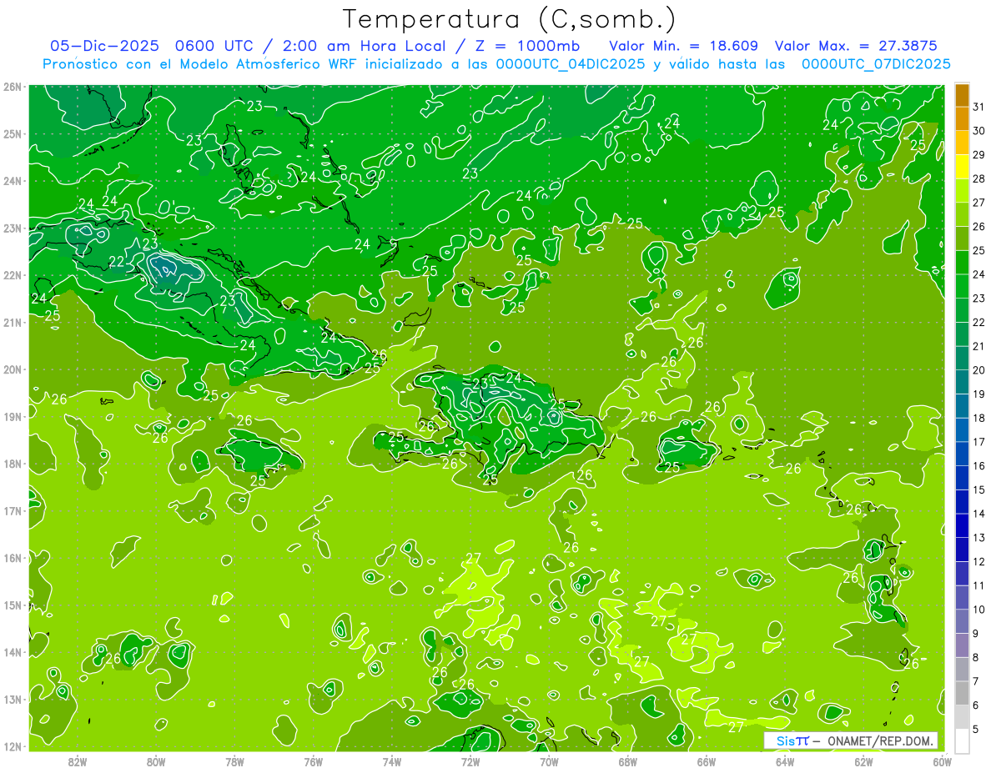Click the 21N latitude axis label
Viewport: 1001px width, 773px height.
(x=13, y=322)
